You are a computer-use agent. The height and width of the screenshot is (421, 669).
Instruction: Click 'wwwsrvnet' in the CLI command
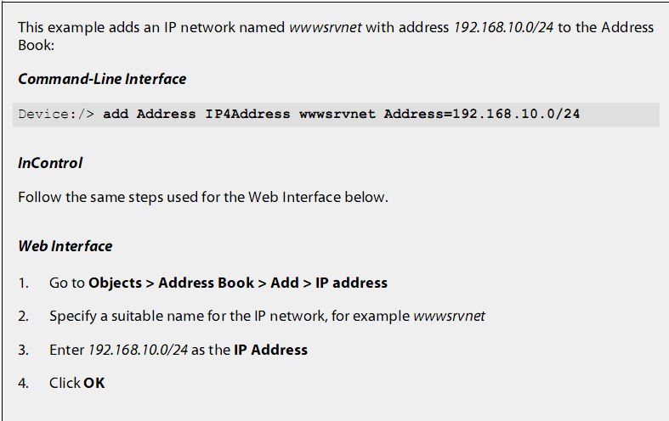point(337,115)
